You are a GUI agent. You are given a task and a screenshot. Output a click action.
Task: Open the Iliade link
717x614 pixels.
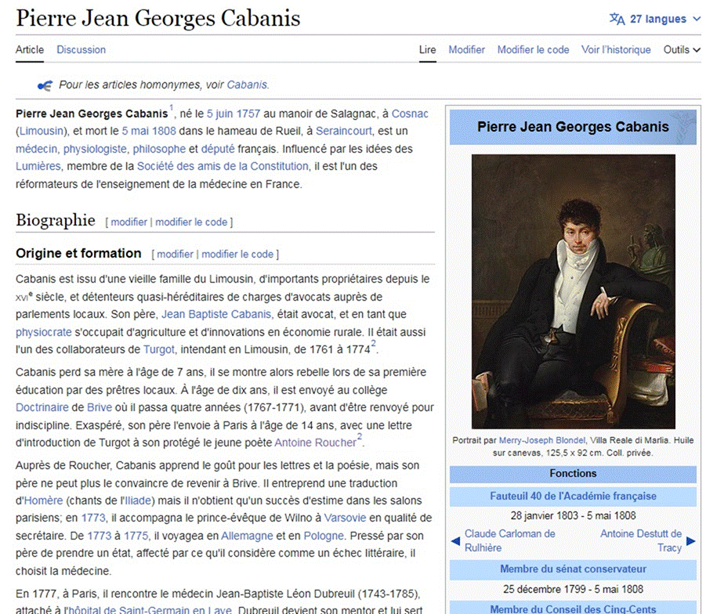point(138,500)
